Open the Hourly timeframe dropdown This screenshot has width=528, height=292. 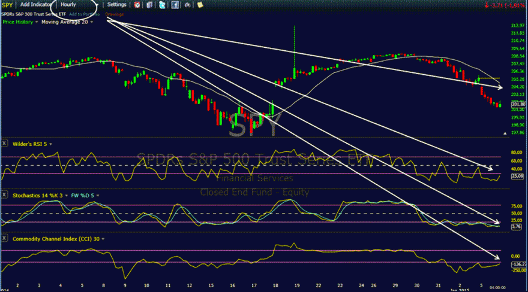pos(79,5)
